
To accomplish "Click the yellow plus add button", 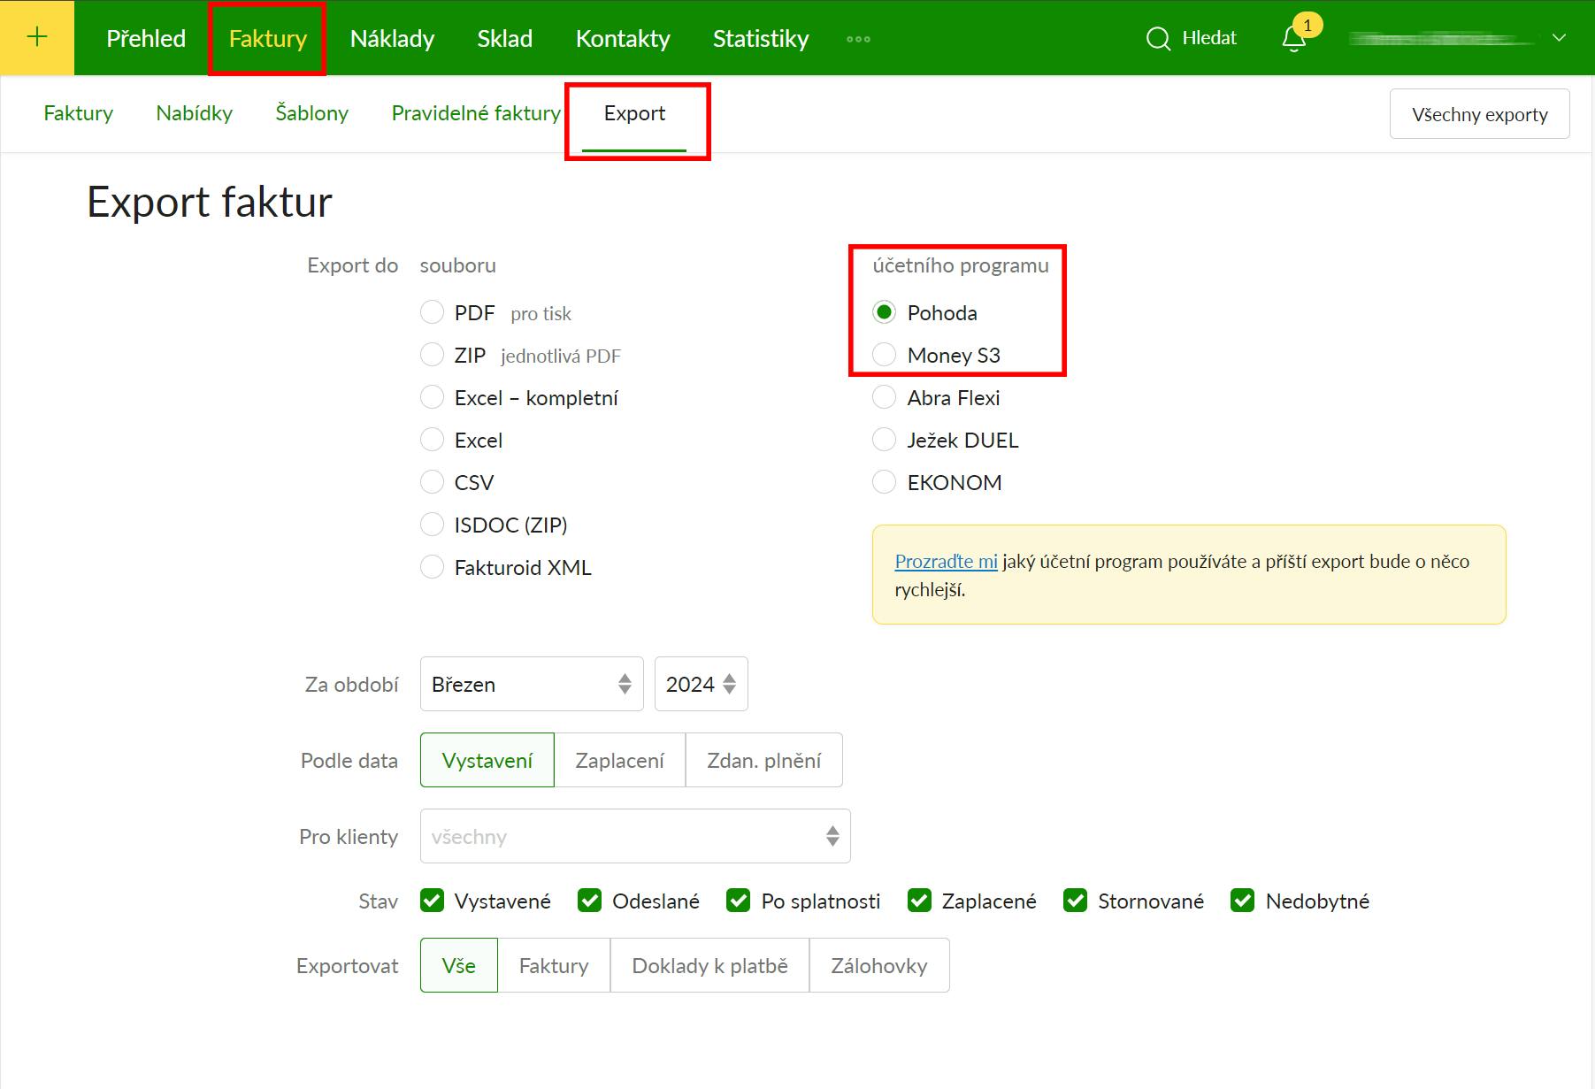I will point(37,37).
